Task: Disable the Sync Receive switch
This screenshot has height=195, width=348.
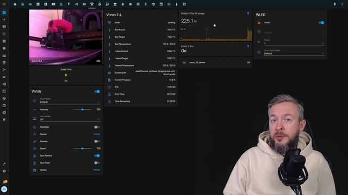Action: click(97, 155)
